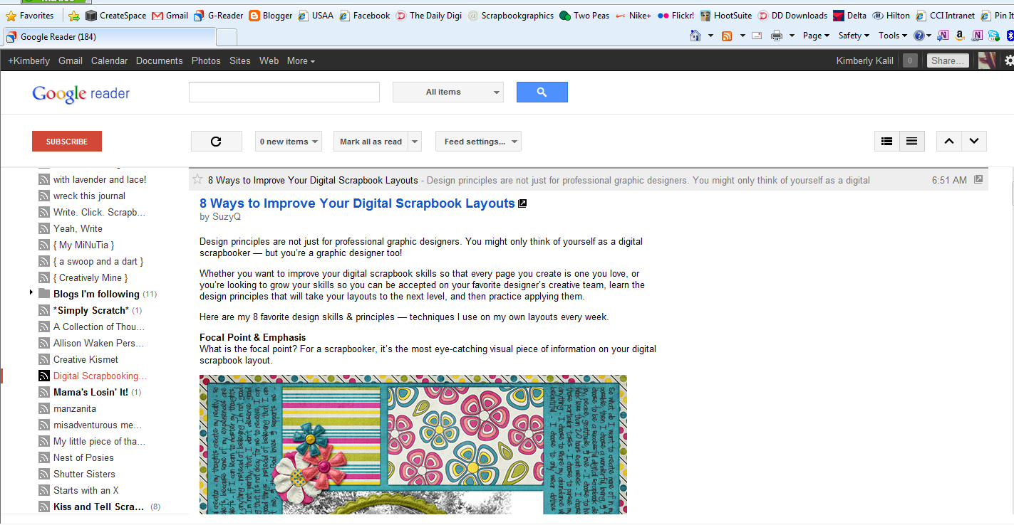Open the Flickr! favorite
Viewport: 1014px width, 525px height.
(676, 15)
